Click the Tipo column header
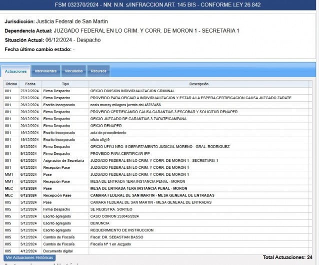Screen dimensions: 319x265 [x=65, y=84]
